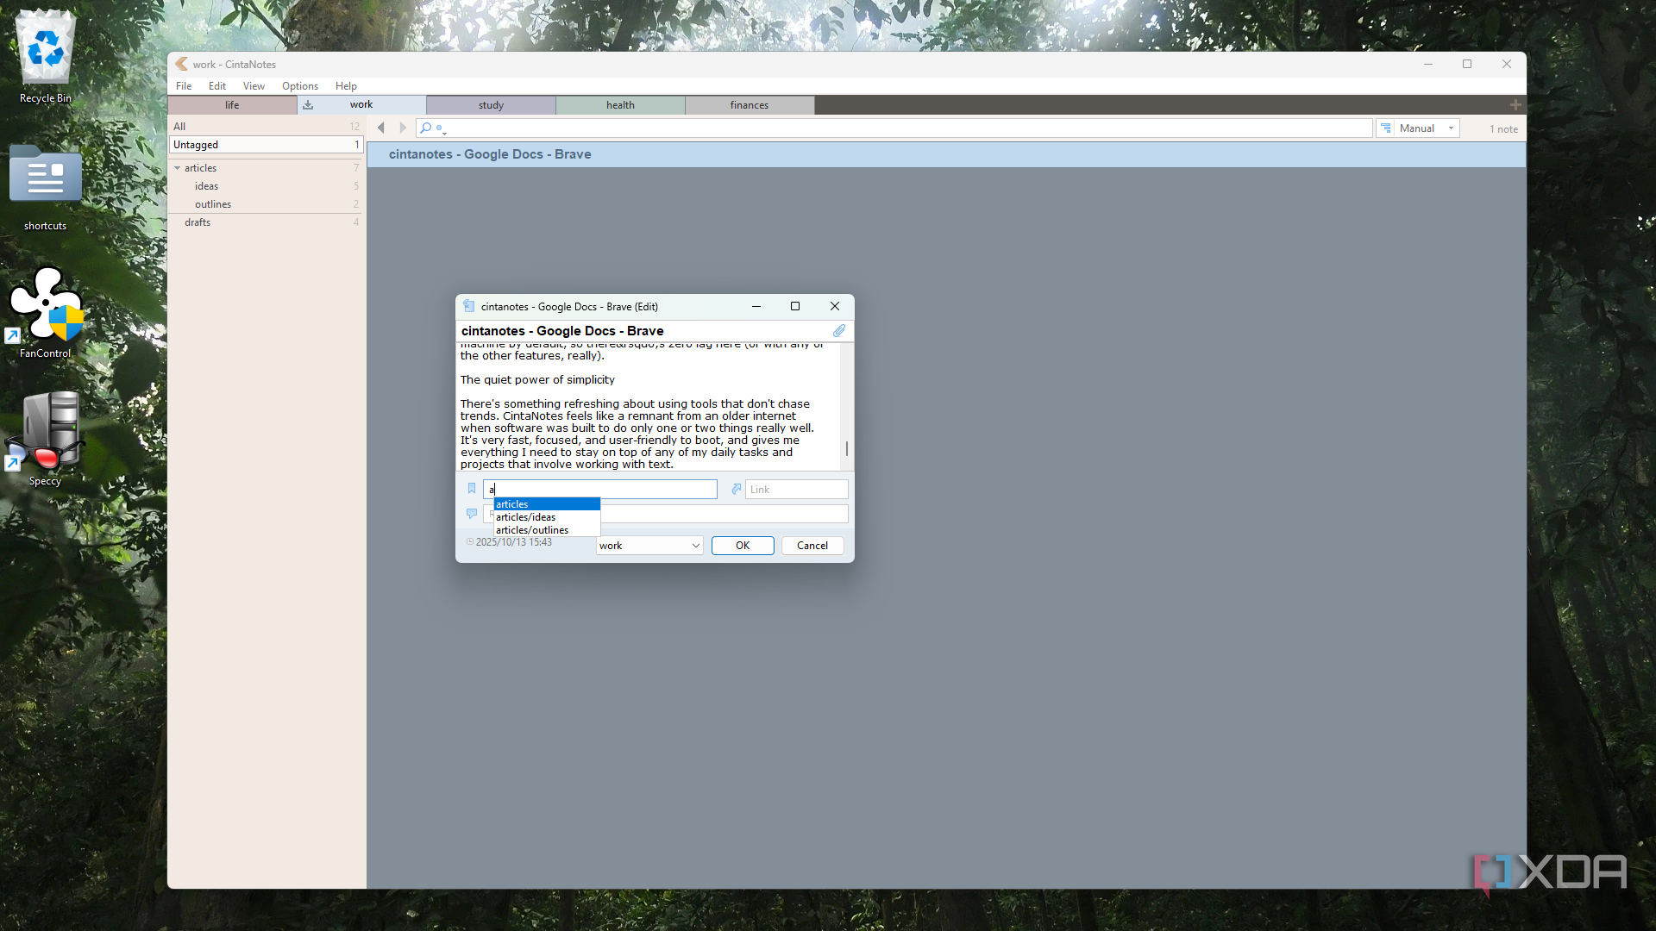The image size is (1656, 931).
Task: Open the File menu
Action: [184, 86]
